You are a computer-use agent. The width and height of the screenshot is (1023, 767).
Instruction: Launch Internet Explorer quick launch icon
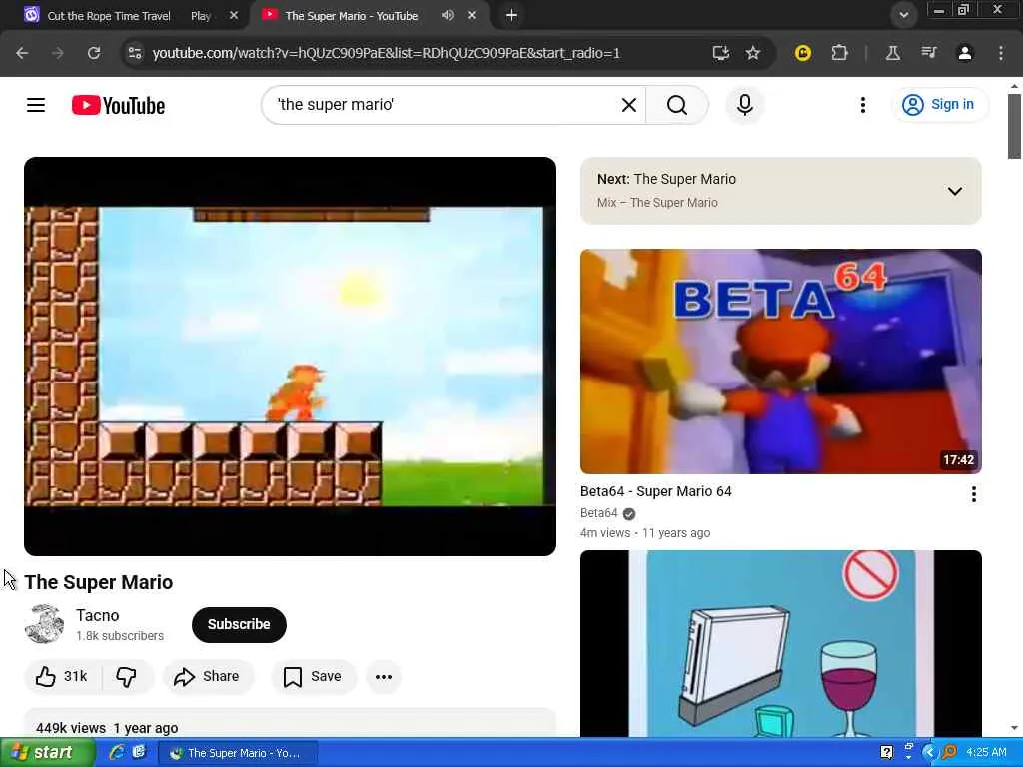[x=116, y=752]
